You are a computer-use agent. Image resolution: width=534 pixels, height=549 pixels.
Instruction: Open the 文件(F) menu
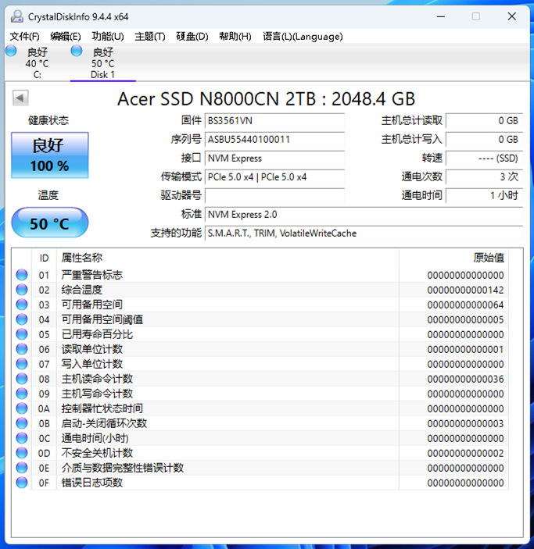pyautogui.click(x=24, y=37)
